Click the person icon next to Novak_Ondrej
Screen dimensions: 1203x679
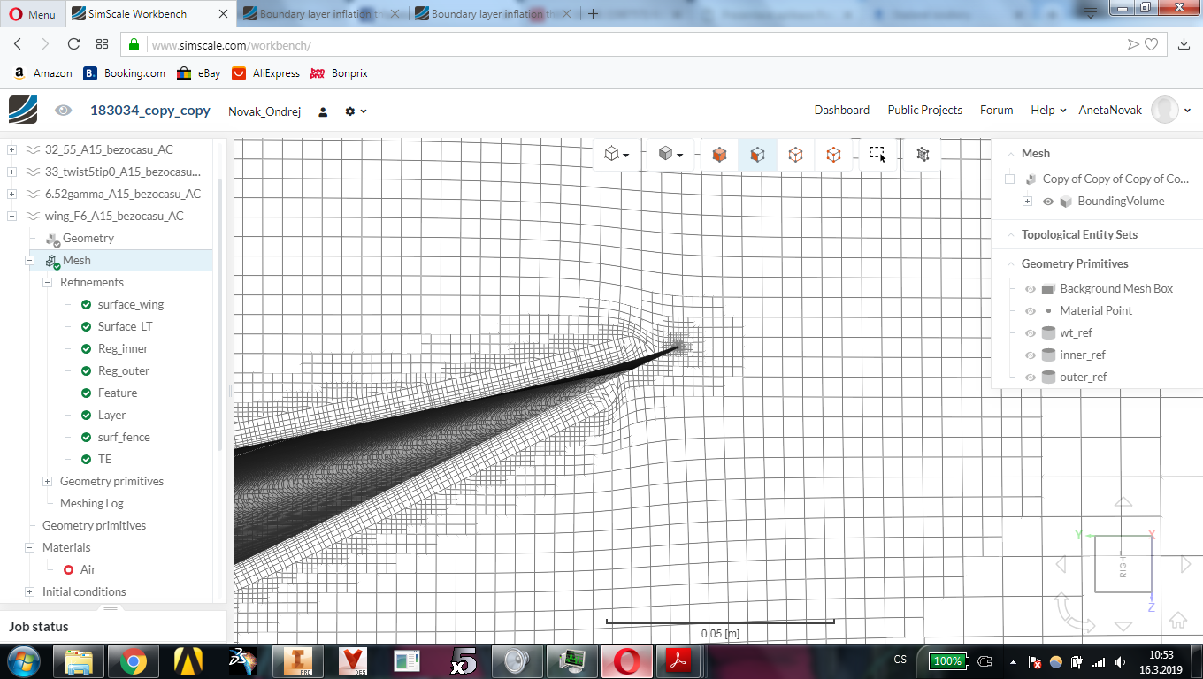[x=324, y=111]
